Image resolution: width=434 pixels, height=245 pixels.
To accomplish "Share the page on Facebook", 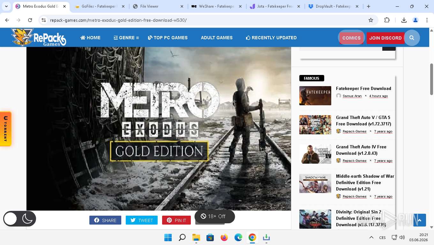I will (x=105, y=220).
